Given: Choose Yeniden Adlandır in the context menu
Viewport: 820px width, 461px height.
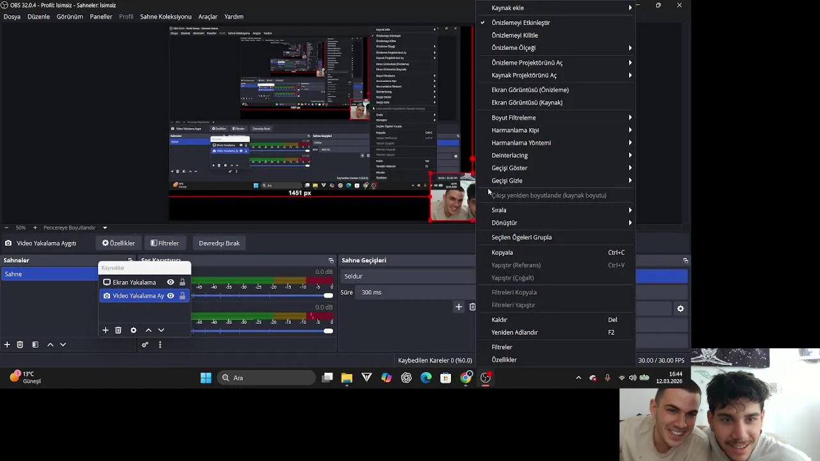Looking at the screenshot, I should pyautogui.click(x=556, y=332).
